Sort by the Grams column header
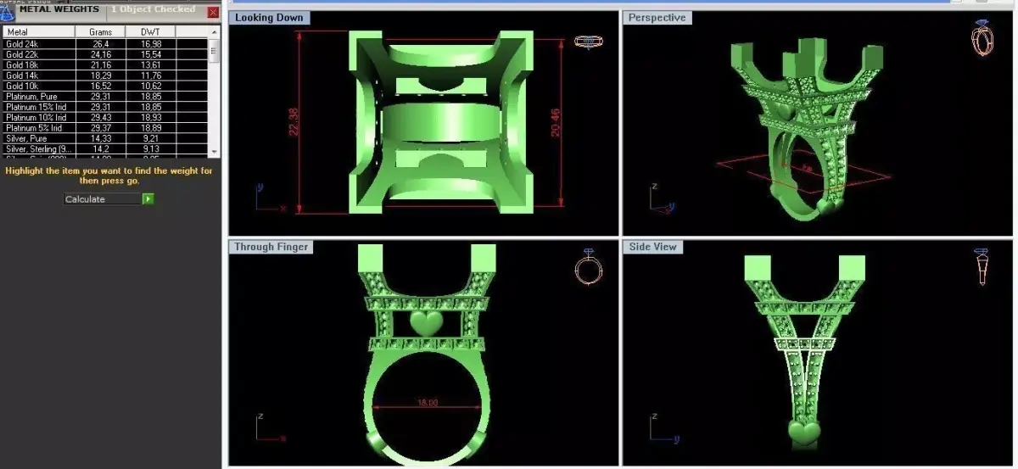This screenshot has height=469, width=1018. tap(101, 32)
